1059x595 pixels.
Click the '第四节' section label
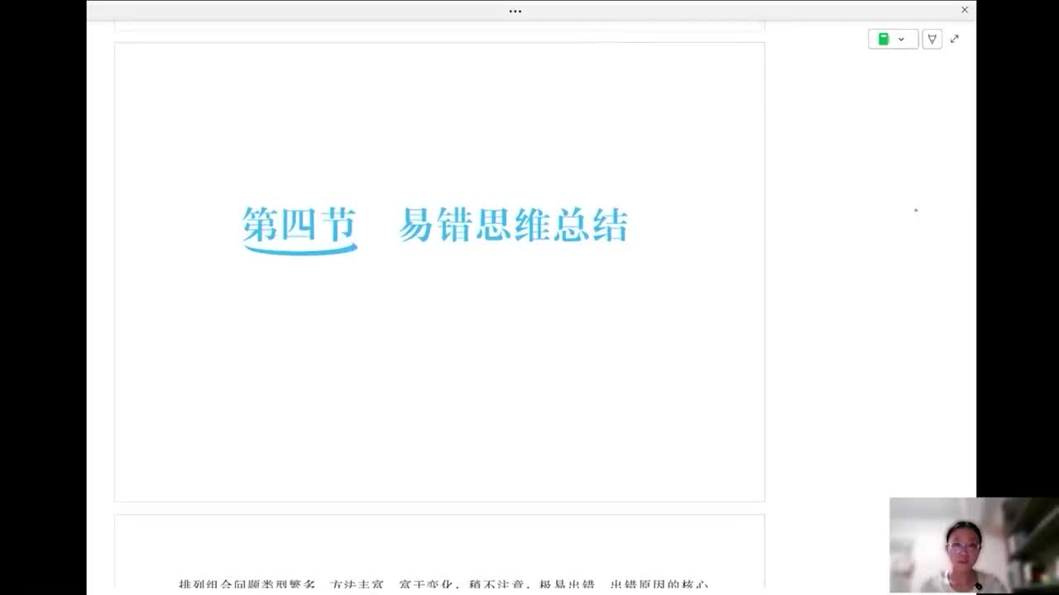pos(299,225)
